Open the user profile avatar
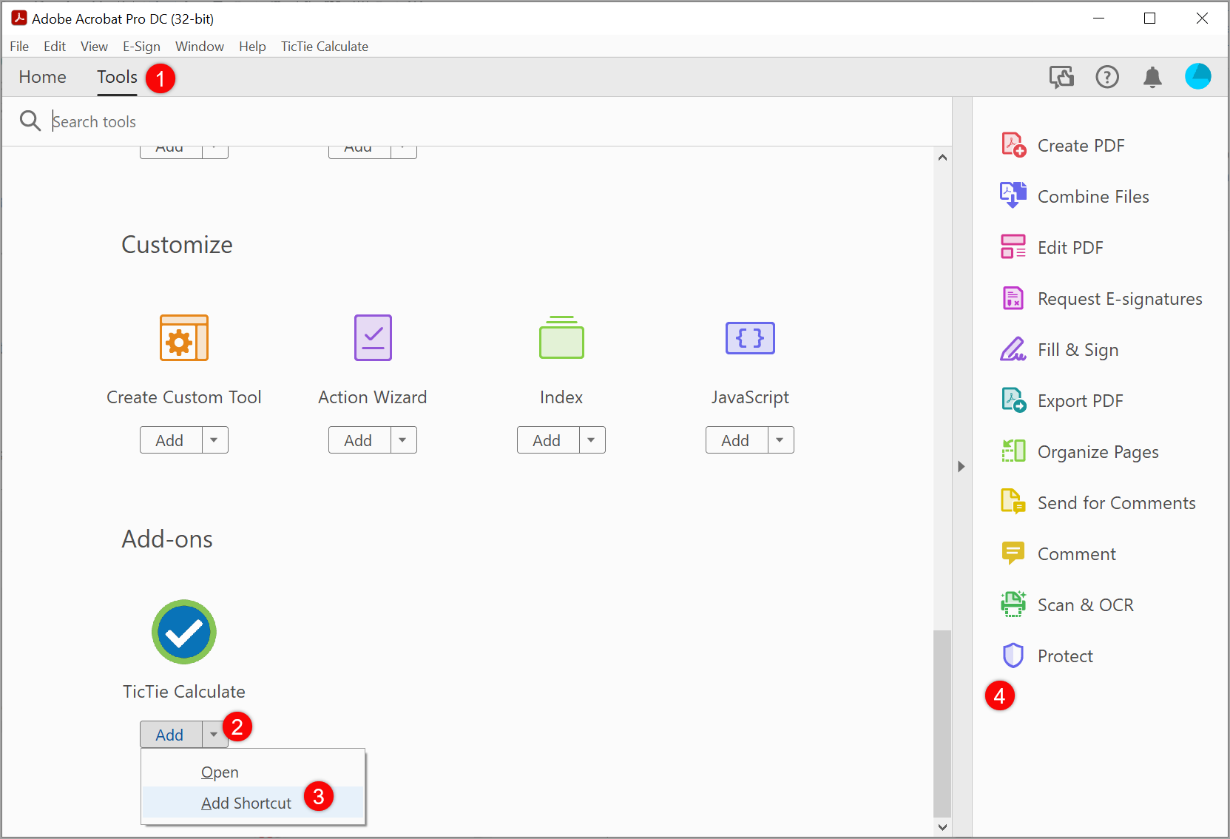This screenshot has height=839, width=1230. (x=1197, y=77)
